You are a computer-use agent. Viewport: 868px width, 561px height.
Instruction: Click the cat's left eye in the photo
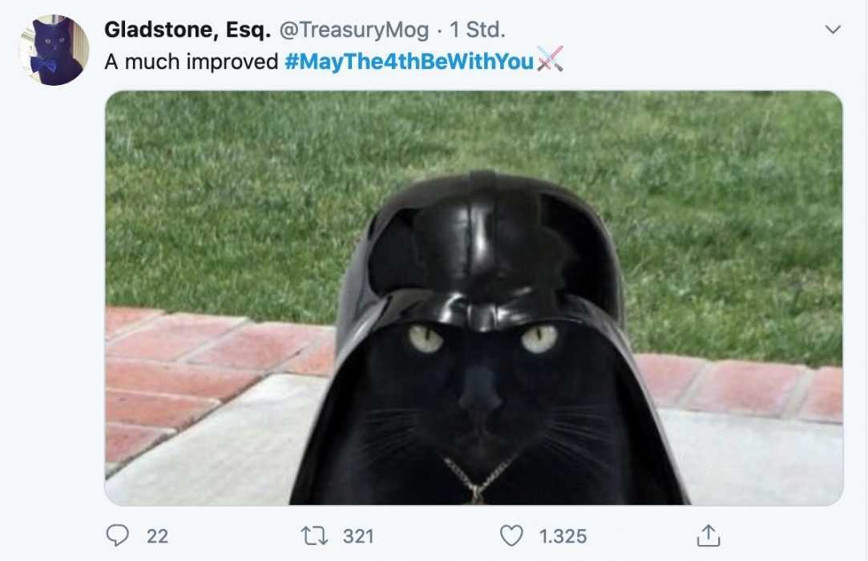[426, 338]
